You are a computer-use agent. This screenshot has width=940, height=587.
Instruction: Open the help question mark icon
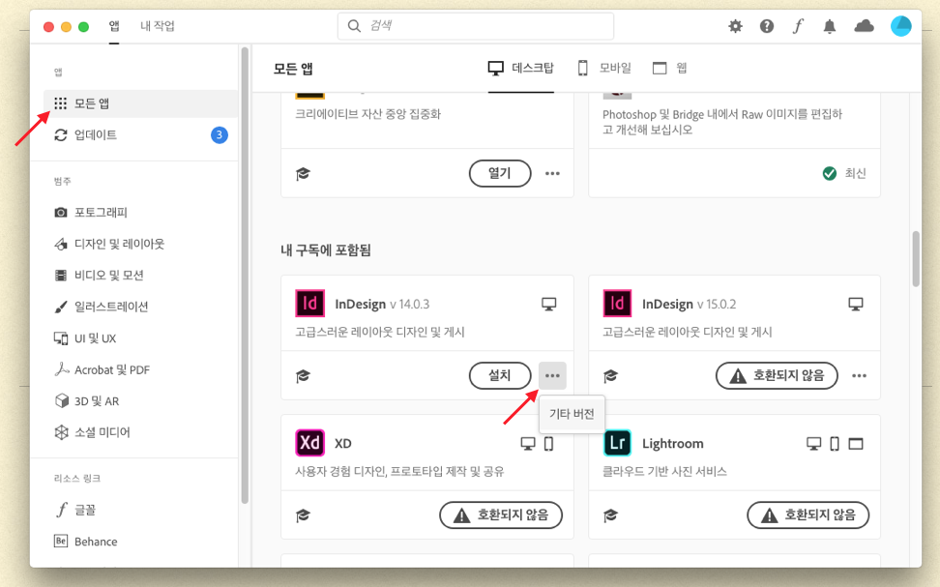[x=767, y=26]
